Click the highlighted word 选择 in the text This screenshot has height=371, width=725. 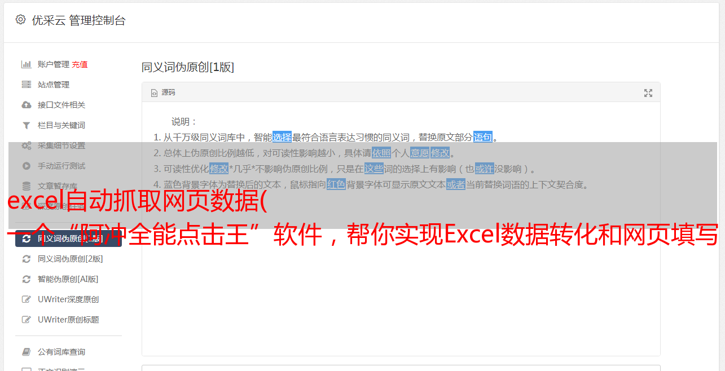pos(282,137)
